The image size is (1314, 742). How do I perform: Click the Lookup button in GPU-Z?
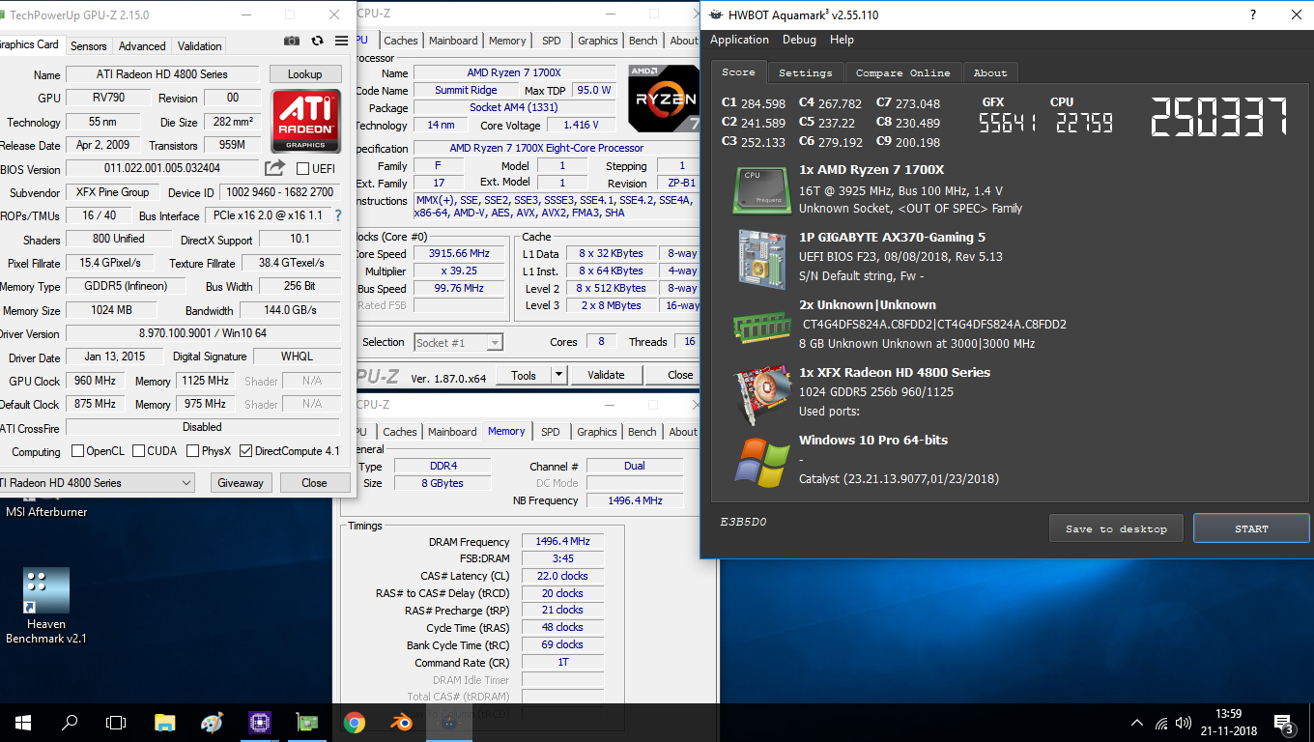tap(304, 74)
